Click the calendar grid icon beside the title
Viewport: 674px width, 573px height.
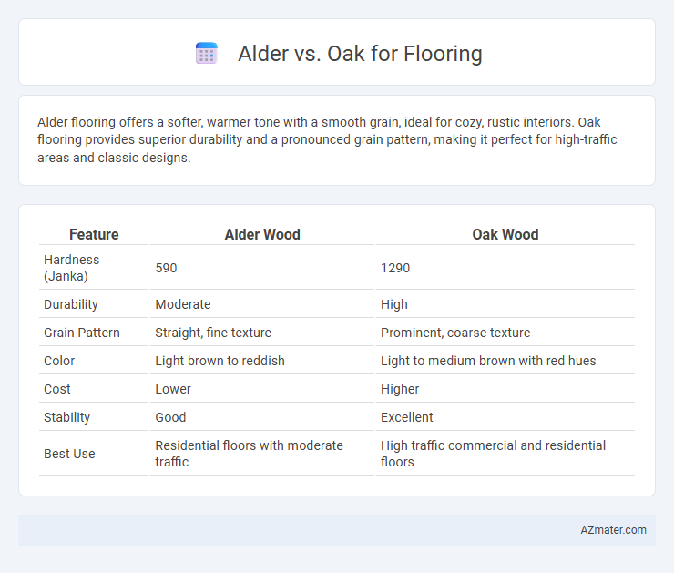pos(207,54)
